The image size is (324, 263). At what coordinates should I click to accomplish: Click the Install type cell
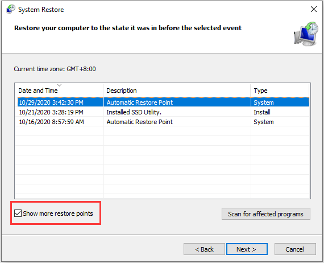click(x=262, y=112)
